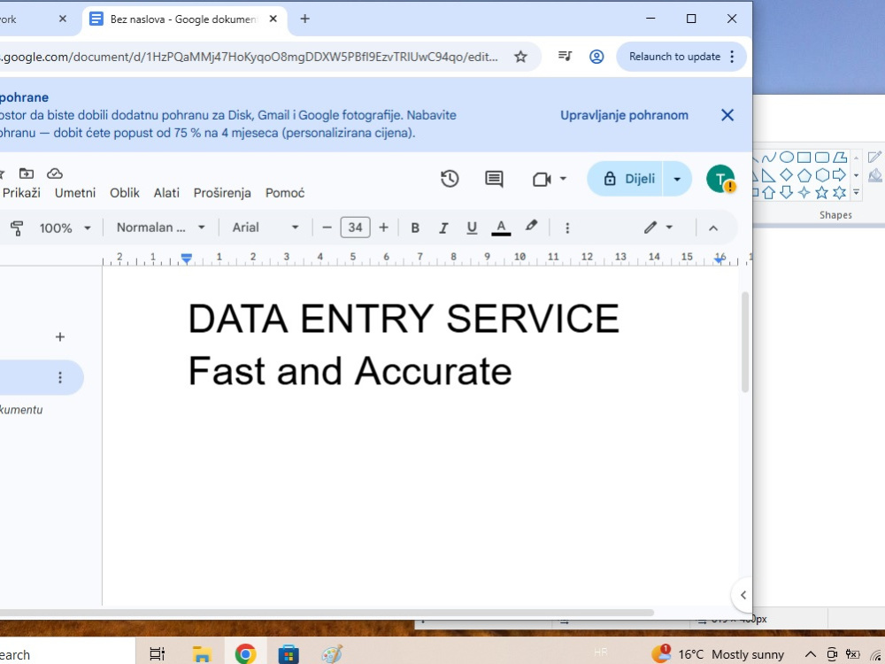Open the Task View taskbar icon
885x664 pixels.
click(x=157, y=654)
